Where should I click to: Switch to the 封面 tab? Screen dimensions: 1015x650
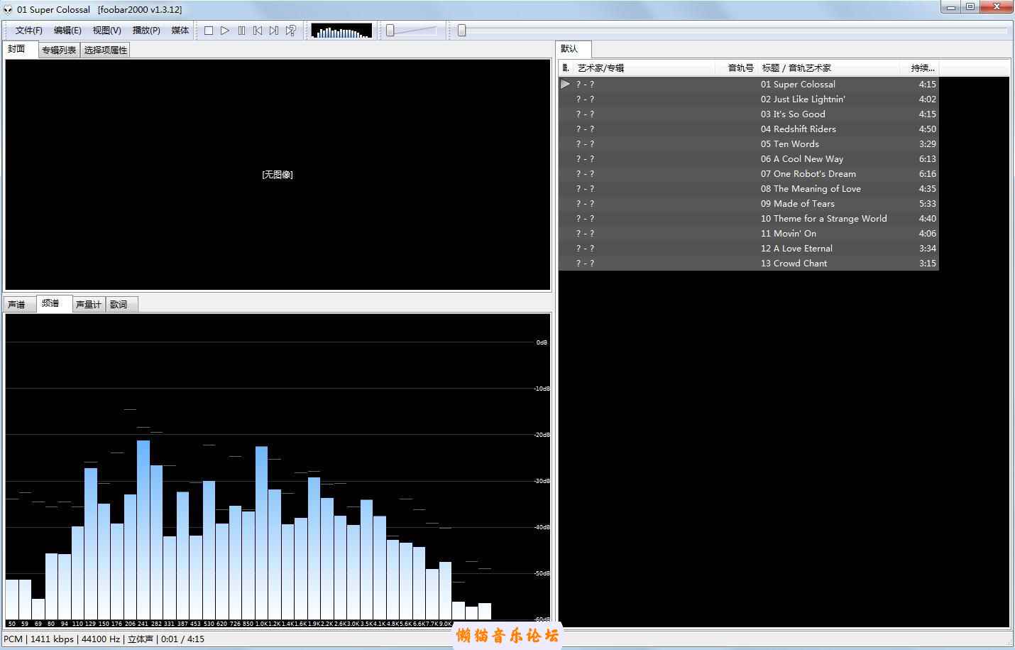(x=20, y=49)
